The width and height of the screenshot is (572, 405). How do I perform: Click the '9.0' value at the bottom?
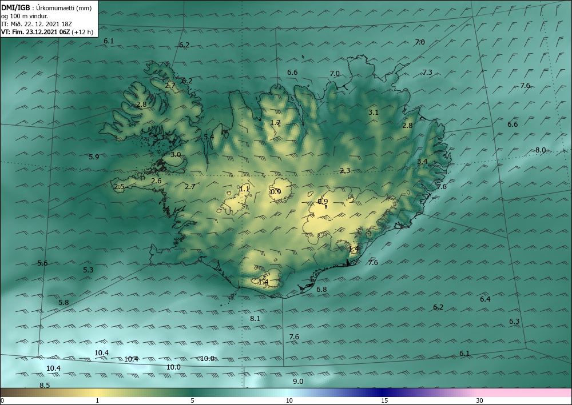click(298, 382)
